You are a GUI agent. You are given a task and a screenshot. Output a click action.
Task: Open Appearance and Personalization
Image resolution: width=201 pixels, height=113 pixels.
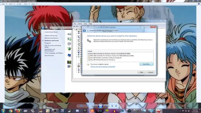(50, 50)
